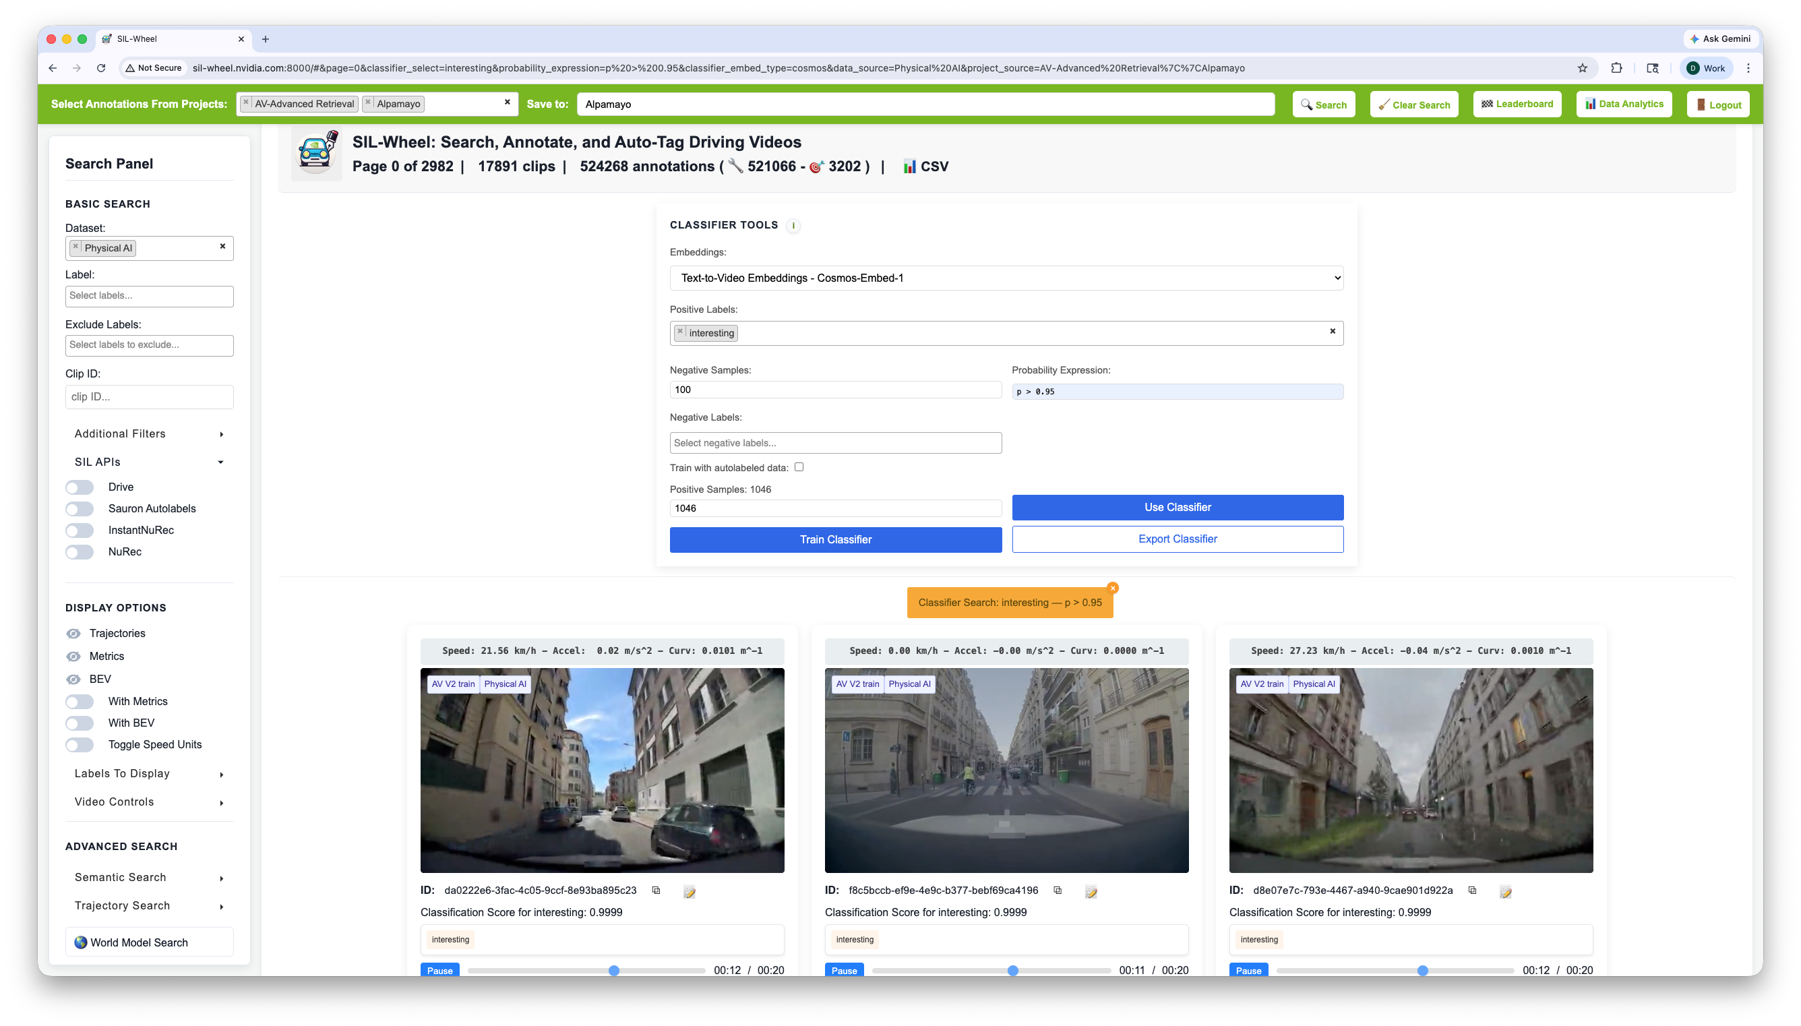Copy the ID of clip da0222e6
Screen dimensions: 1801x1026
click(x=656, y=891)
